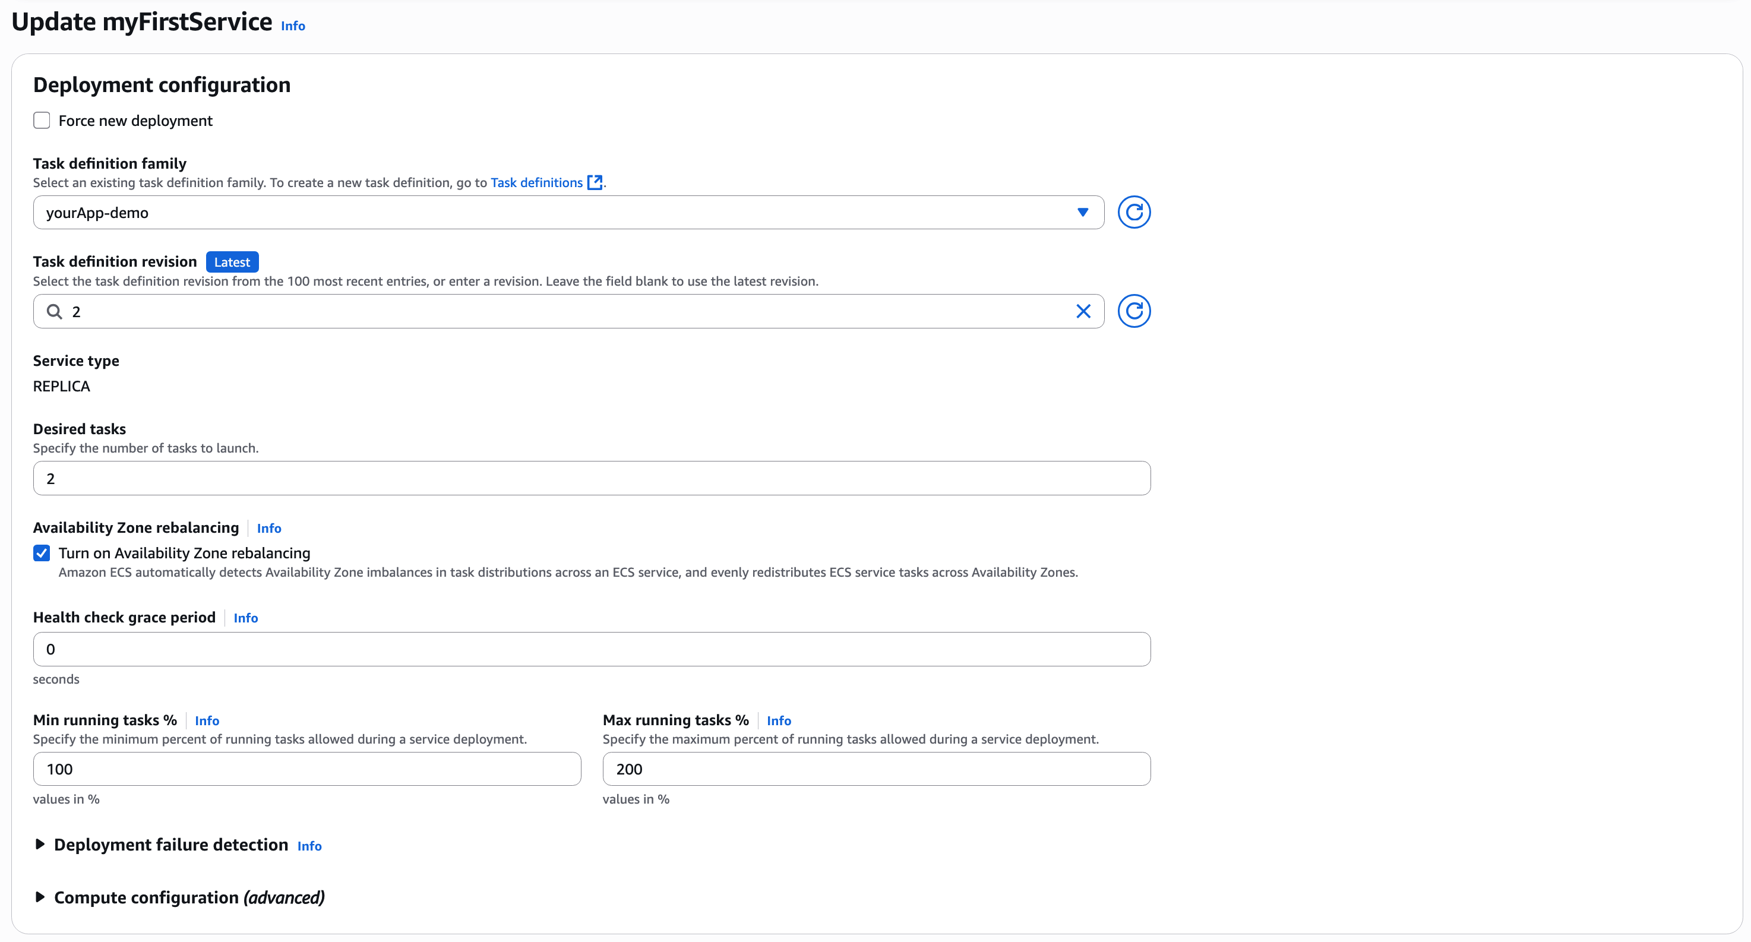Open Info for Min running tasks %

(207, 720)
